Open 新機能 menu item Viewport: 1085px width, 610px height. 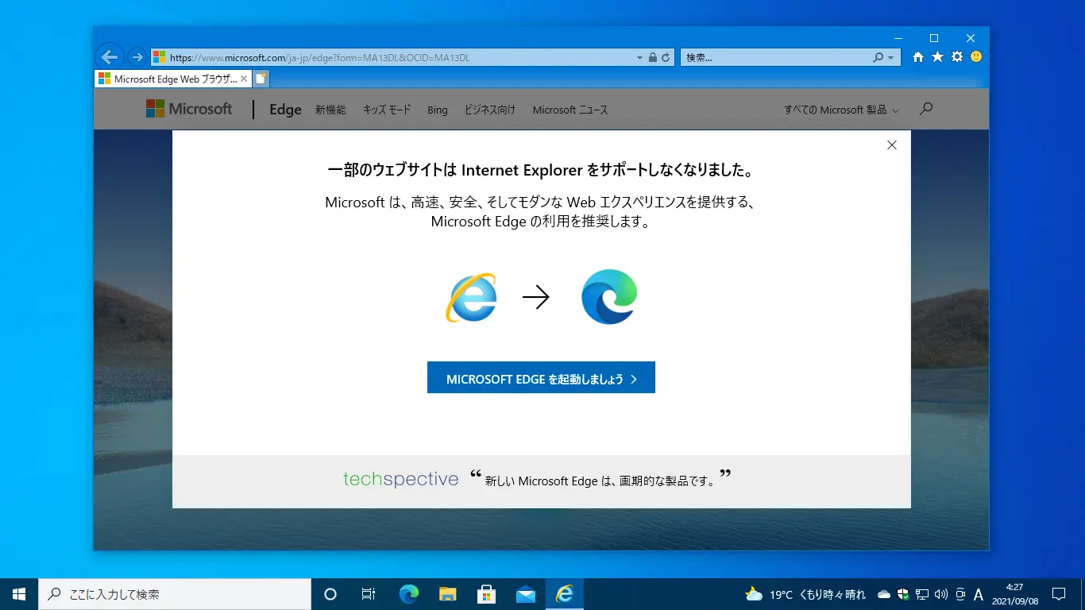pos(330,110)
